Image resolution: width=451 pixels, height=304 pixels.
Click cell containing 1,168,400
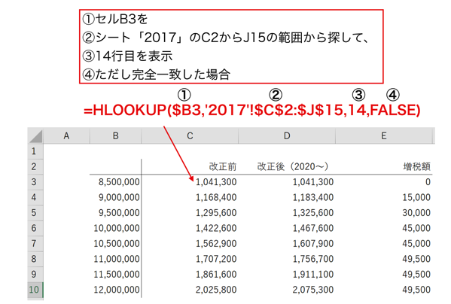[x=190, y=197]
